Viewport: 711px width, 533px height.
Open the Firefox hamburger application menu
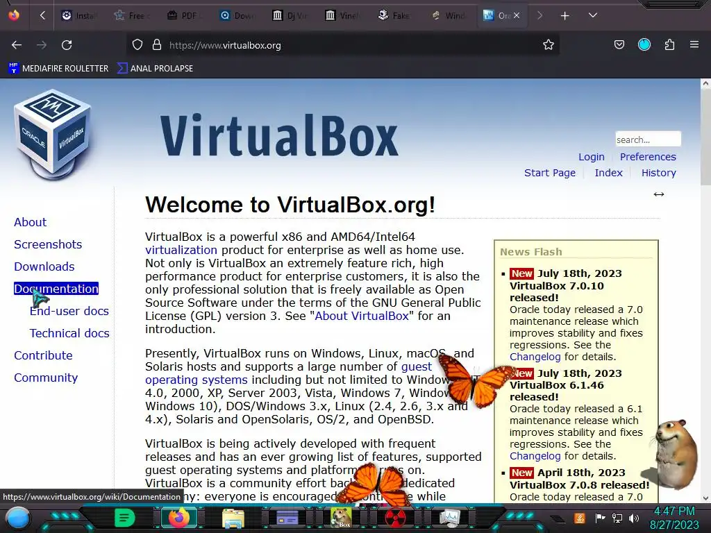click(694, 44)
